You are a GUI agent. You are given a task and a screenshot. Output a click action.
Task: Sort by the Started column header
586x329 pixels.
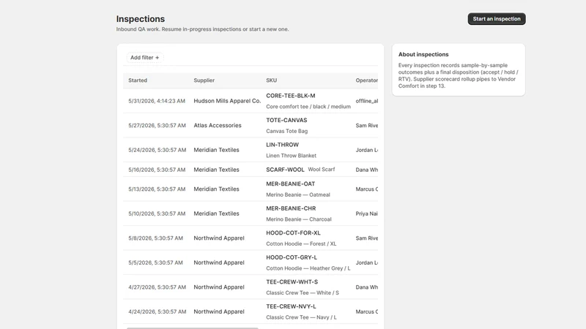[x=138, y=80]
